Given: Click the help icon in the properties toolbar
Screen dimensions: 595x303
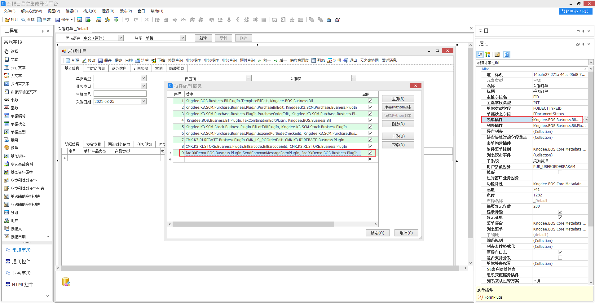Looking at the screenshot, I should tap(506, 54).
